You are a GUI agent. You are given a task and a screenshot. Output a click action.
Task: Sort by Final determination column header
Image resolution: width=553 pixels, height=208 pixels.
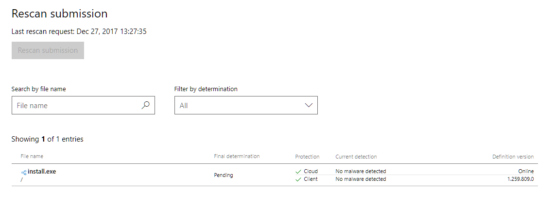pyautogui.click(x=237, y=156)
